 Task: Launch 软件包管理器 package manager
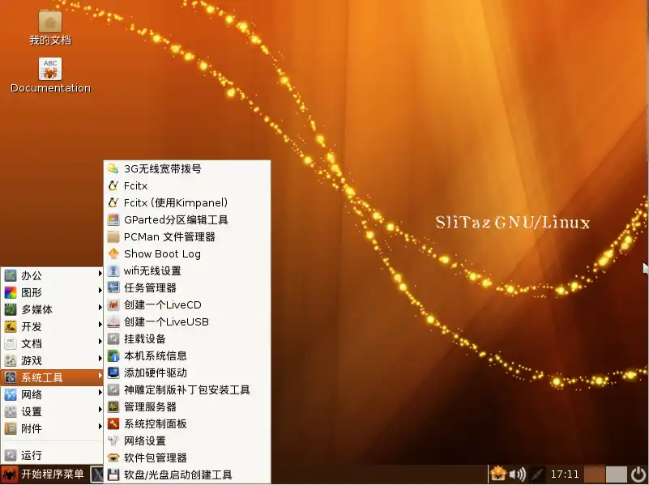click(187, 457)
